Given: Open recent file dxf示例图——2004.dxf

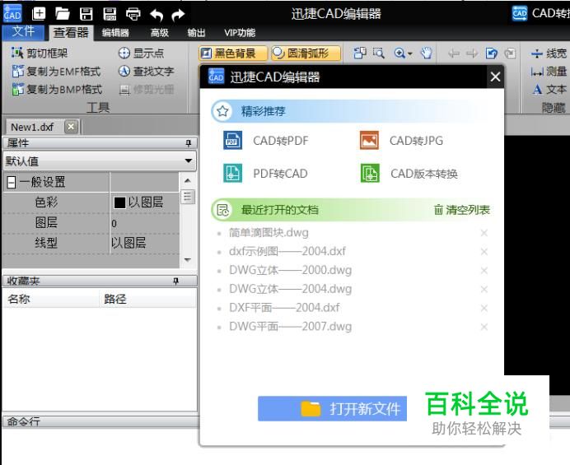Looking at the screenshot, I should tap(287, 251).
